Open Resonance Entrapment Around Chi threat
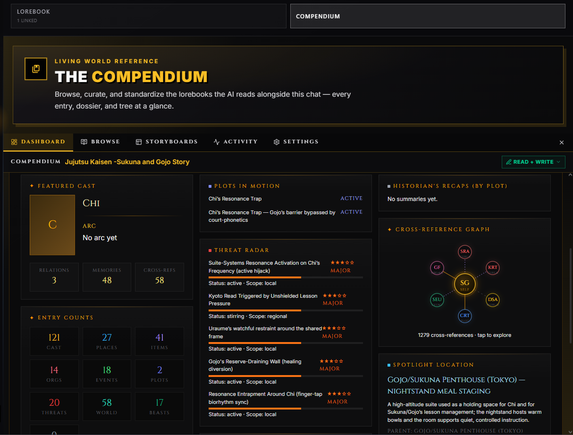 (286, 404)
